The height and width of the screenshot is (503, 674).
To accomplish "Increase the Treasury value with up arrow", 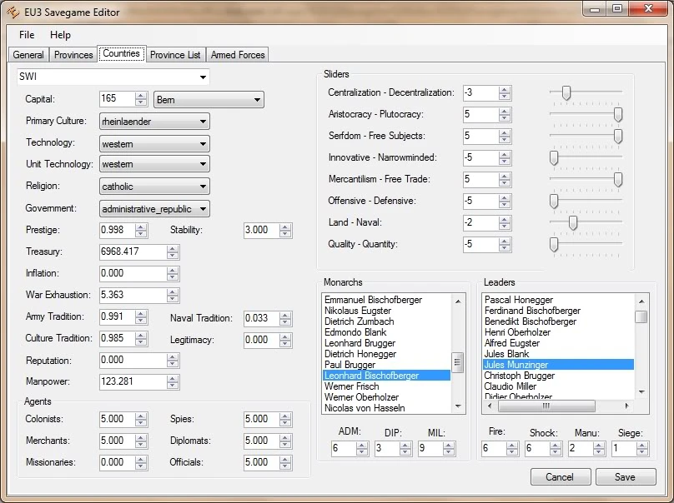I will point(173,248).
